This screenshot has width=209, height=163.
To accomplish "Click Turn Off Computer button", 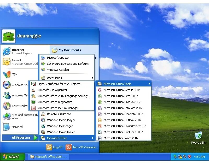I will click(x=81, y=147).
